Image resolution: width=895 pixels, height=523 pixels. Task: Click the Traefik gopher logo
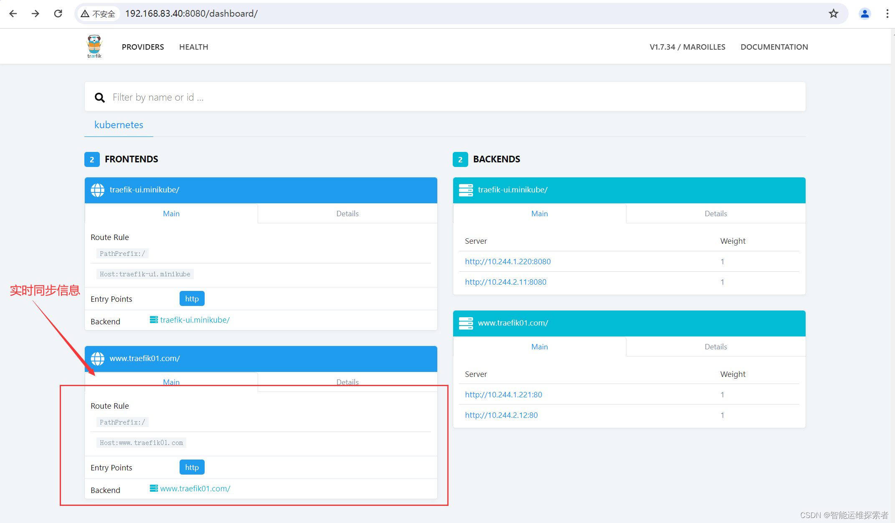coord(94,46)
